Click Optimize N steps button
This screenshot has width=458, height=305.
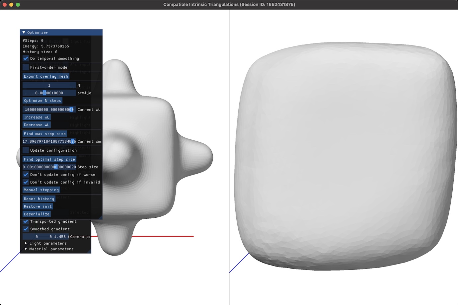[42, 101]
